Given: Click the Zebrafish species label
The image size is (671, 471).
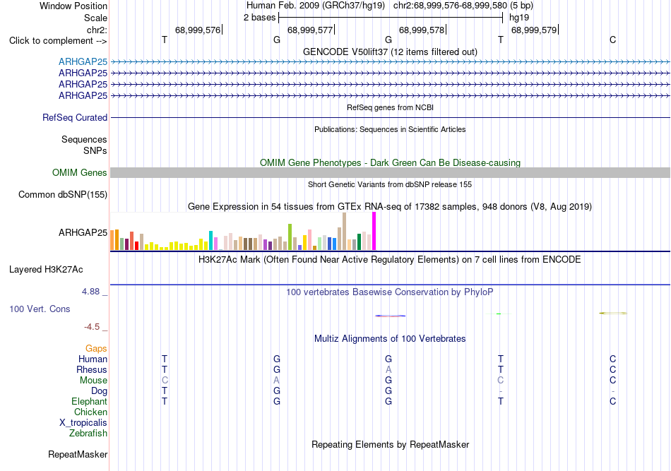Looking at the screenshot, I should [88, 434].
